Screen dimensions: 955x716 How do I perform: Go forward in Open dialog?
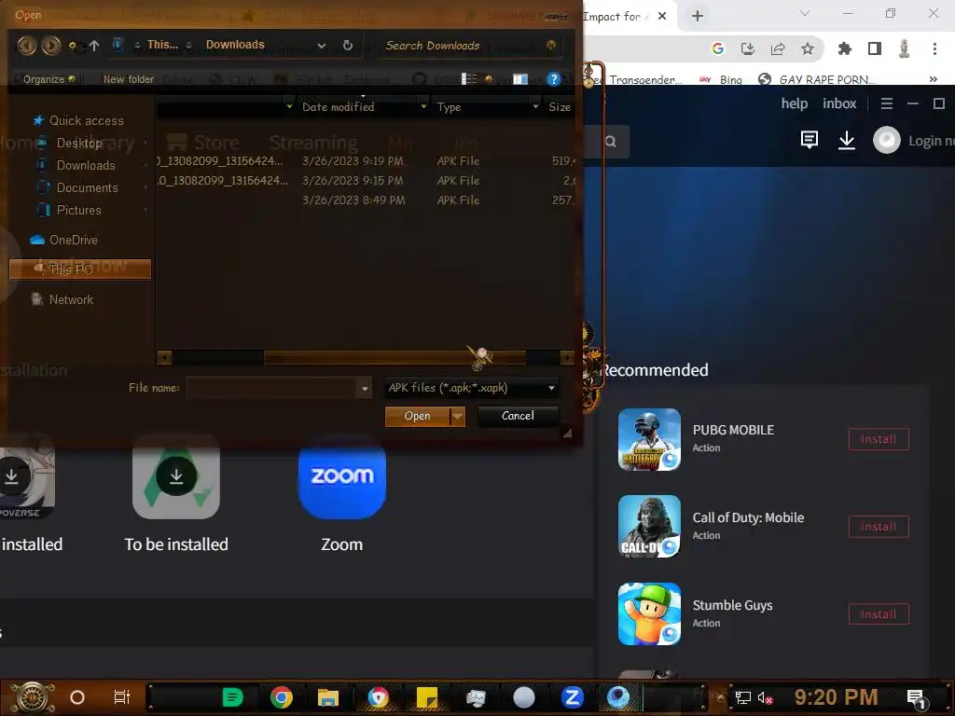click(51, 45)
